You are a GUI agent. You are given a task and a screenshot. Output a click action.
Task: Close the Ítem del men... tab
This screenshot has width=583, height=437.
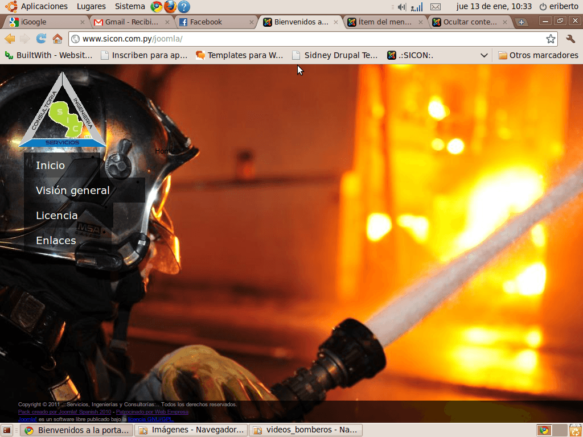(x=421, y=22)
